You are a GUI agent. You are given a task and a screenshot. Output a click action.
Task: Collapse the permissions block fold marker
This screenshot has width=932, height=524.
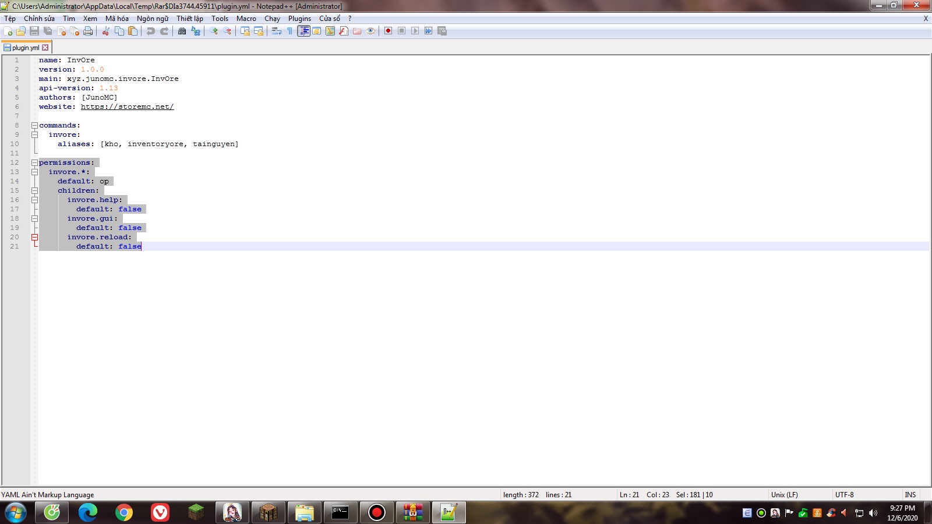pyautogui.click(x=34, y=162)
